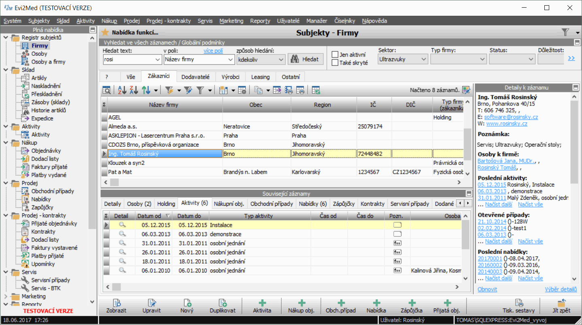The image size is (582, 325).
Task: Open the software@rosinsky.cz email link
Action: click(511, 117)
